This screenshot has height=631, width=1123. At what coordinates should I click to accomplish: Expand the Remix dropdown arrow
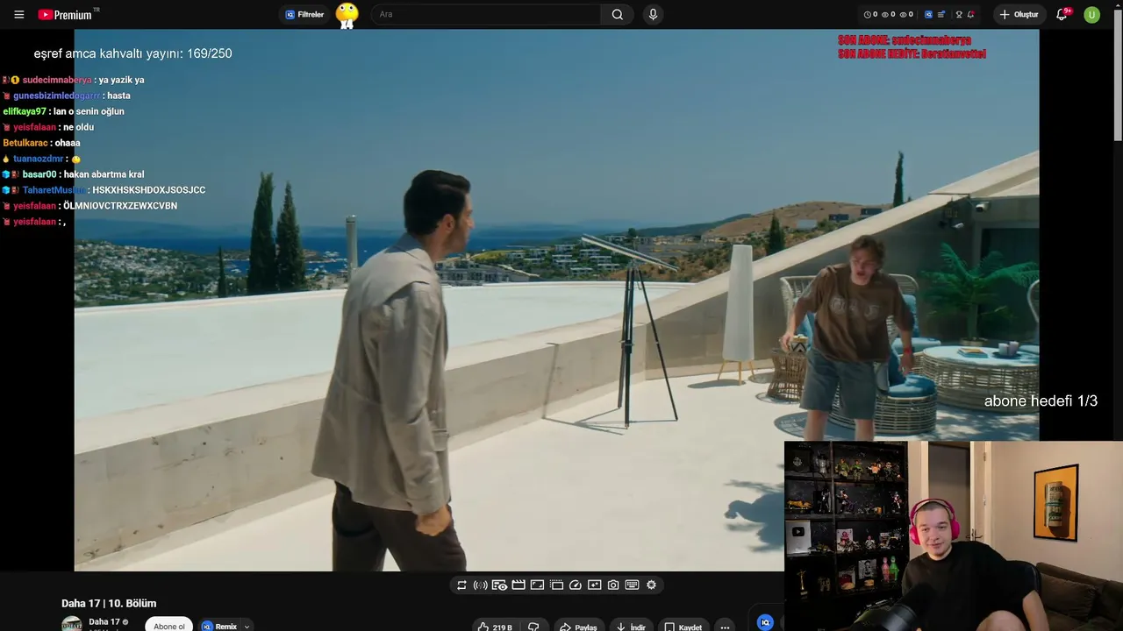(x=247, y=627)
